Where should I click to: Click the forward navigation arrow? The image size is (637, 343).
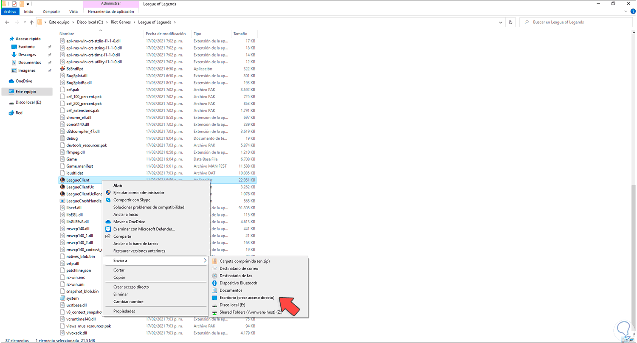click(17, 22)
